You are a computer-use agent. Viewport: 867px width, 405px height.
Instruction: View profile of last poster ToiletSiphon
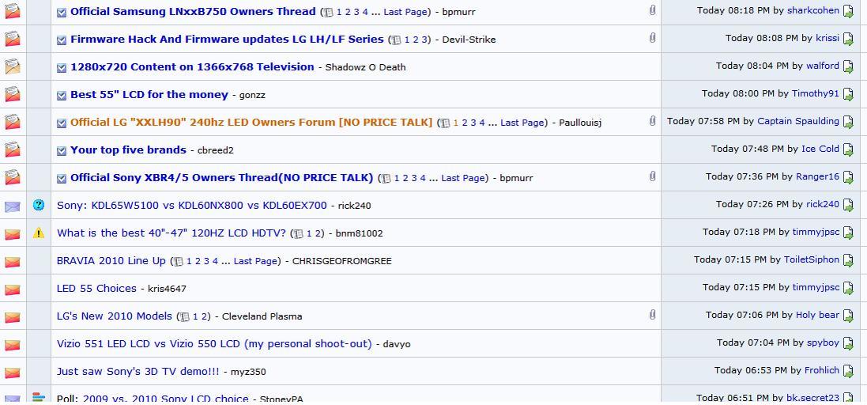click(812, 259)
